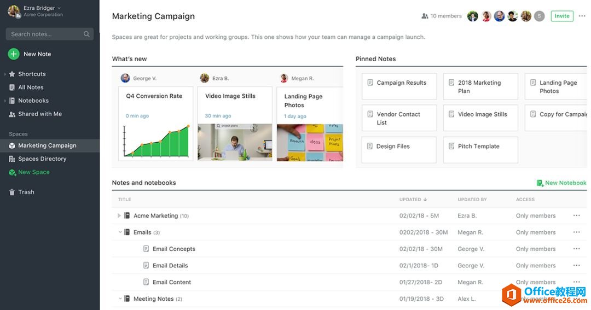Click the green New Notebook icon
The image size is (591, 310).
(540, 183)
